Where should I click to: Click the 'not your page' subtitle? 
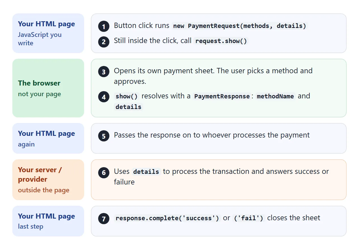(x=40, y=94)
